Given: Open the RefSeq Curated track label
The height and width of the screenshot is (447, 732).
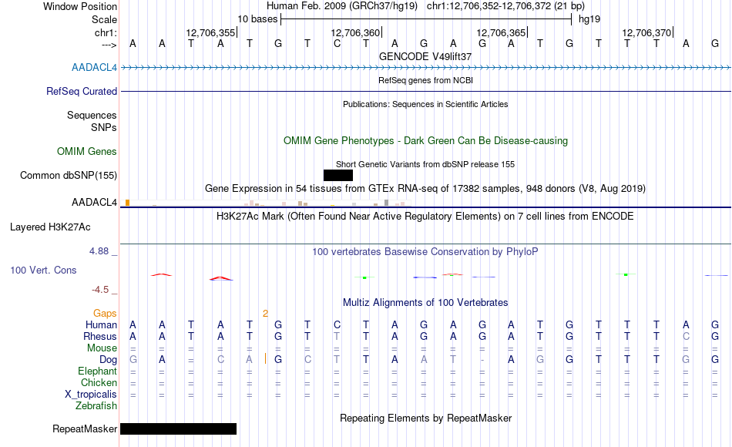Looking at the screenshot, I should (x=81, y=91).
